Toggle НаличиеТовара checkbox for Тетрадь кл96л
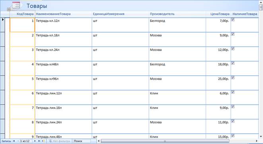 (x=233, y=77)
